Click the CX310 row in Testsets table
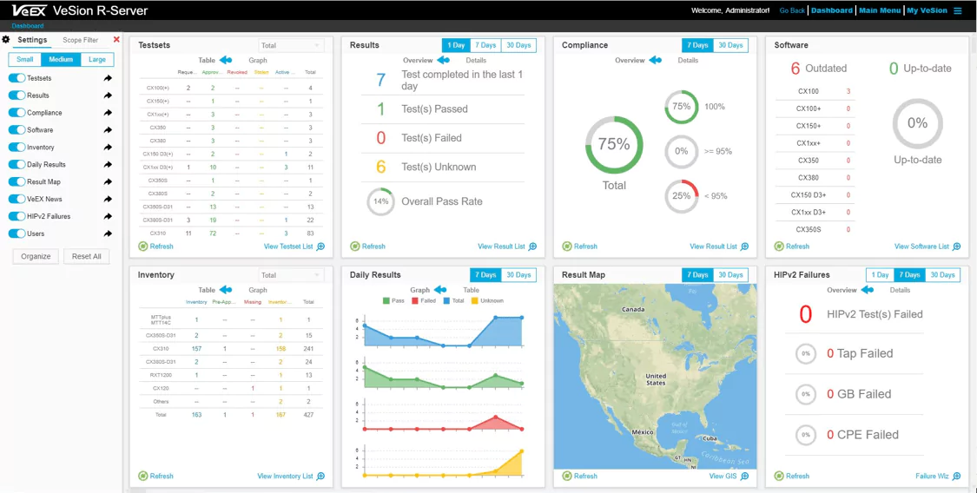 click(x=230, y=233)
